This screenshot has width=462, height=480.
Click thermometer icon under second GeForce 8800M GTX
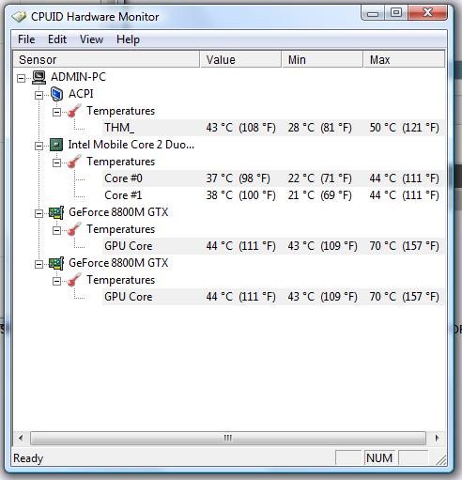74,280
